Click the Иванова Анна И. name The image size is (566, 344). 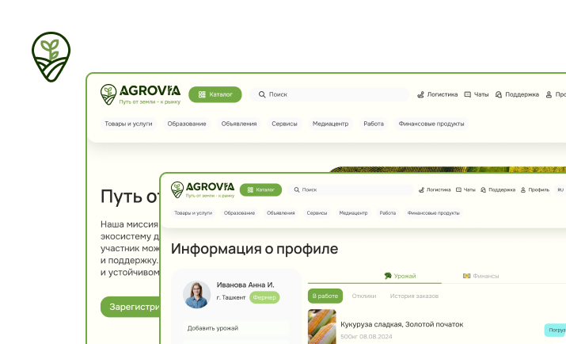coord(245,285)
